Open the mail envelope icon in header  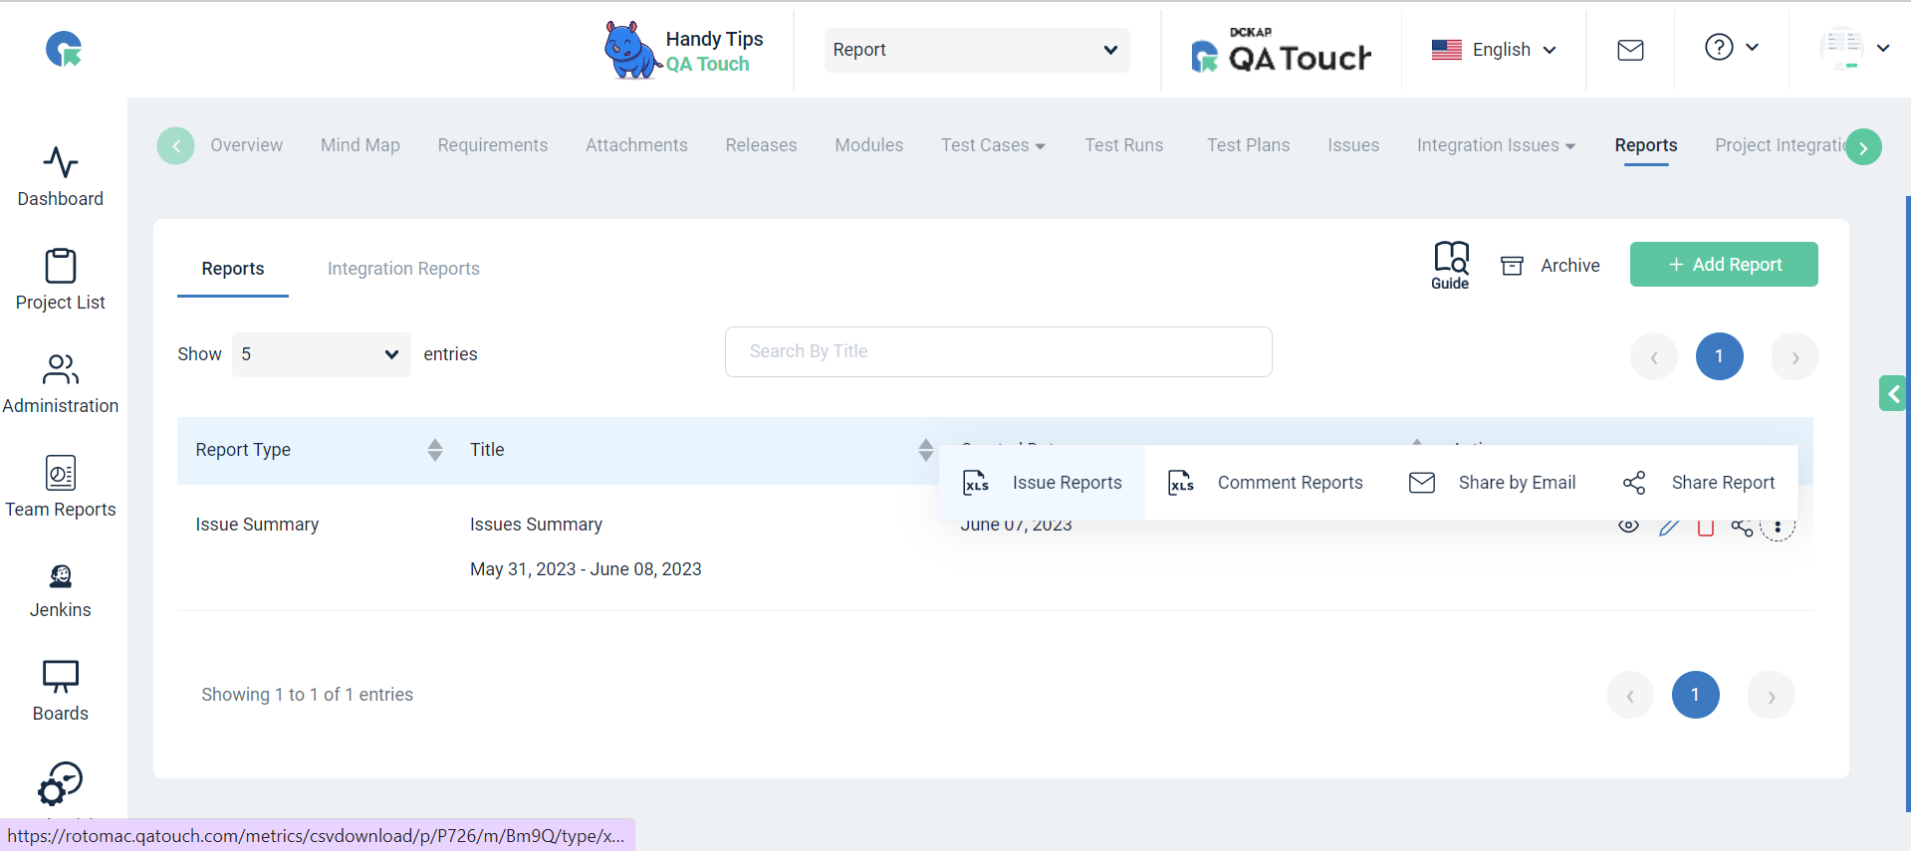(x=1630, y=50)
